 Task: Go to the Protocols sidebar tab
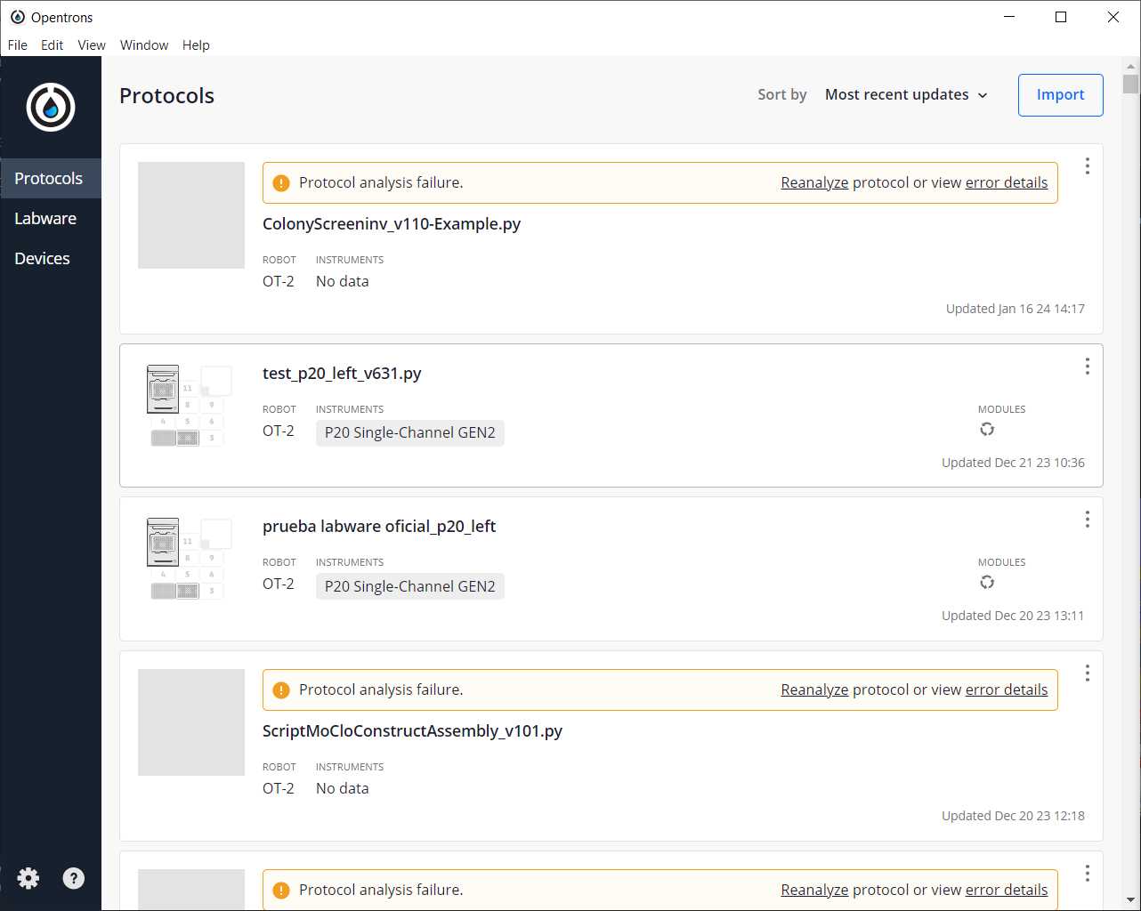(x=51, y=179)
